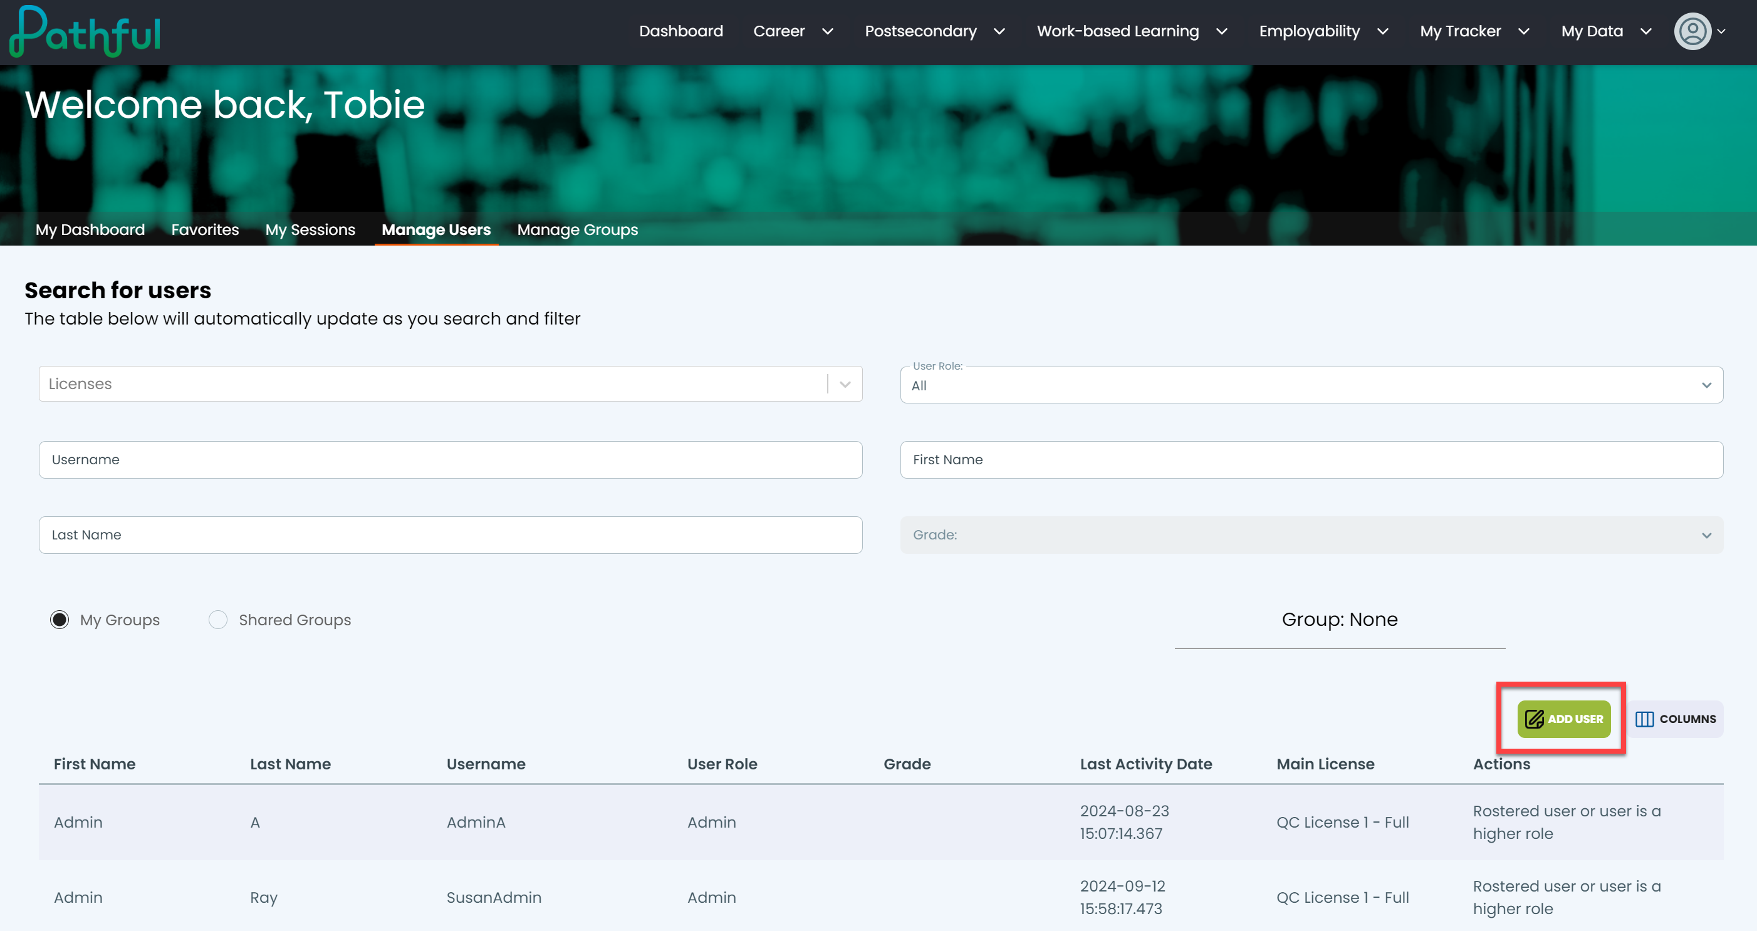The image size is (1757, 931).
Task: Click the Search for users heading
Action: (x=118, y=291)
